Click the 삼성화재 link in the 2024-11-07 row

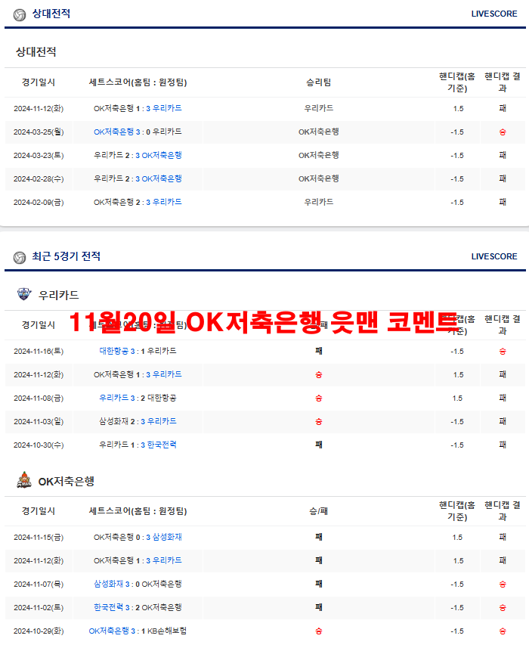[x=109, y=584]
